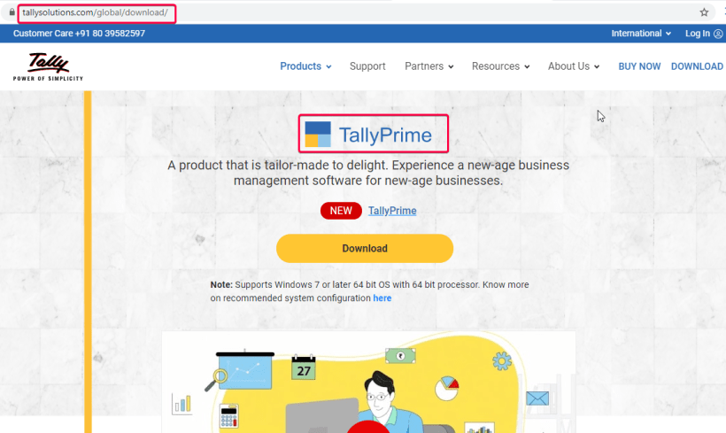Expand the Products dropdown menu
The width and height of the screenshot is (726, 433).
[x=305, y=66]
